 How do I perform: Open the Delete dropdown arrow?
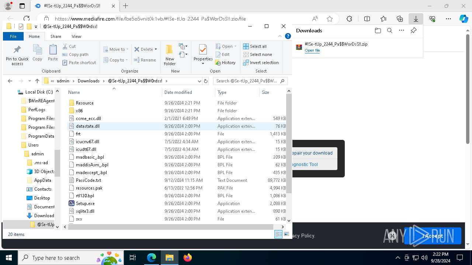[156, 49]
